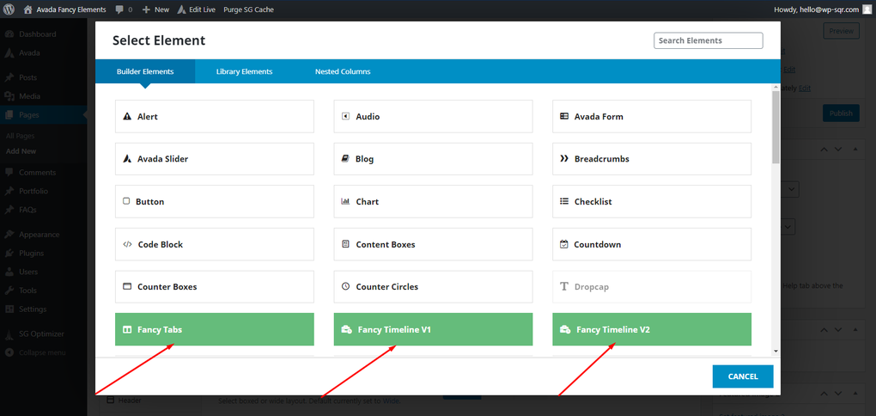Add the Breadcrumbs element via its icon
876x416 pixels.
pos(564,159)
